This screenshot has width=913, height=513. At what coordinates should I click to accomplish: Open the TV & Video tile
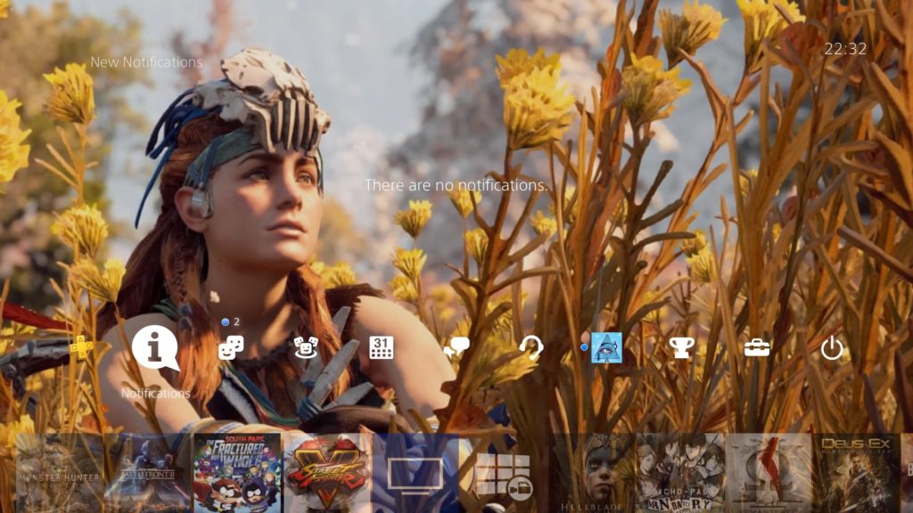pyautogui.click(x=415, y=473)
